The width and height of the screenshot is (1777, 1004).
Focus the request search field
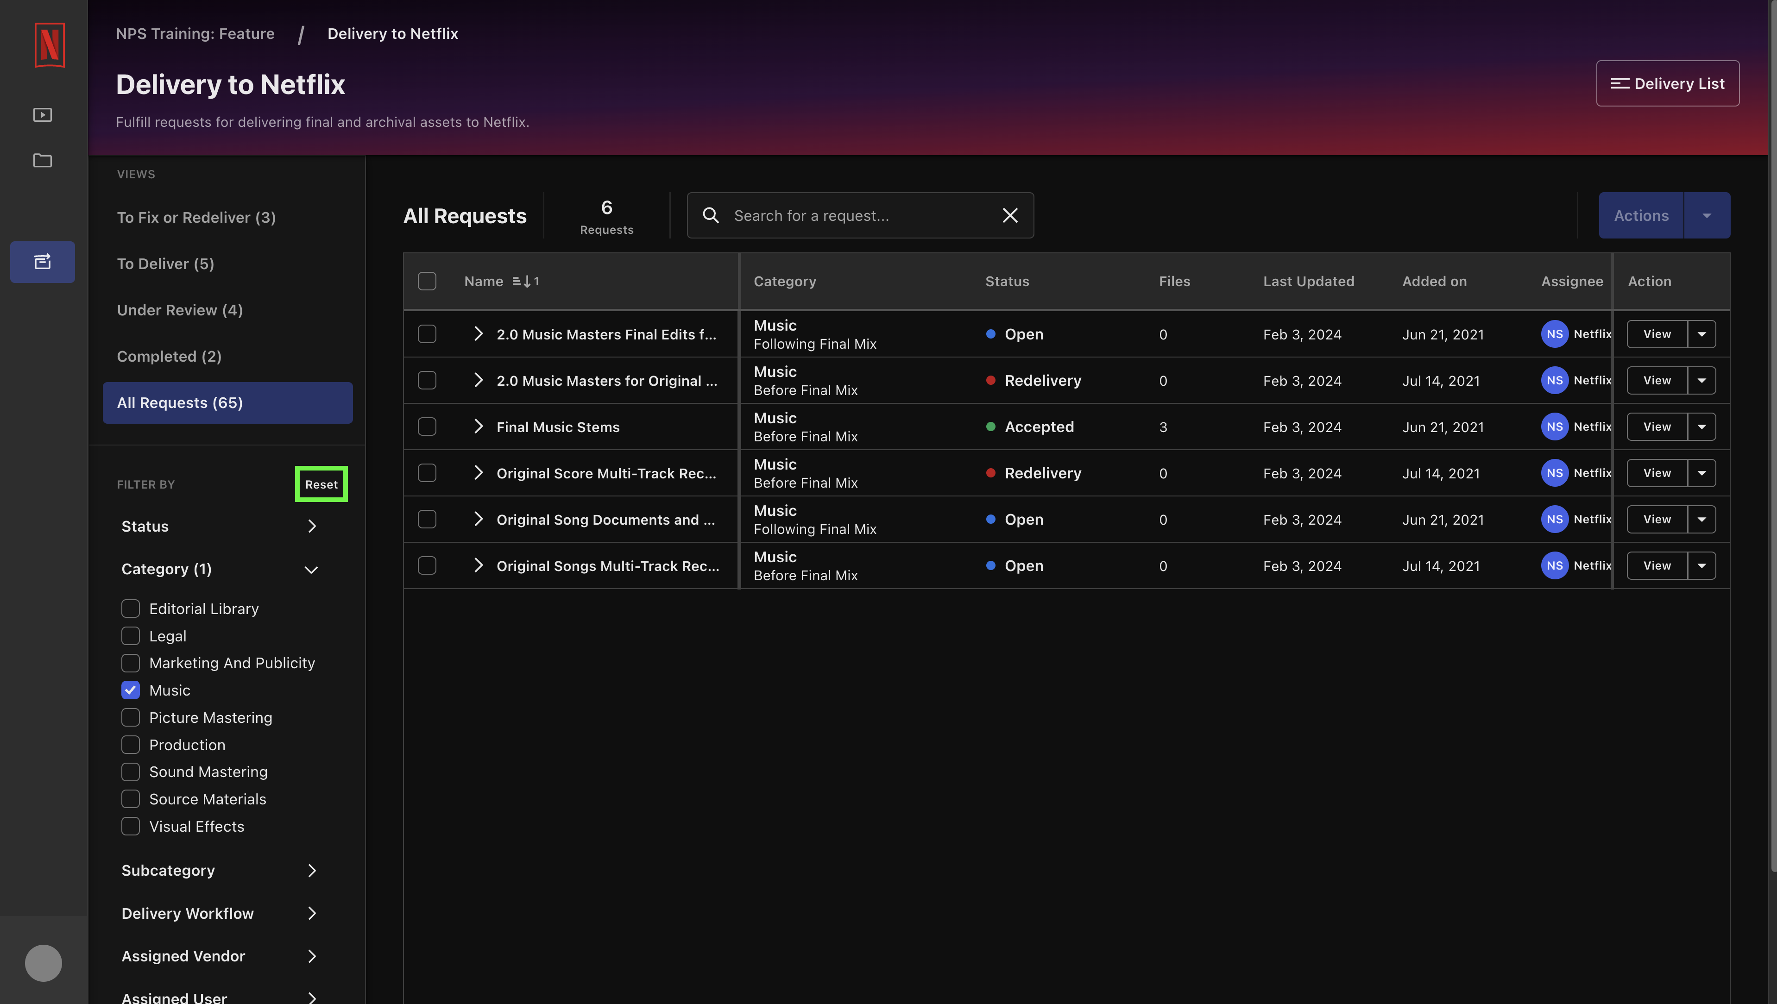pyautogui.click(x=860, y=215)
